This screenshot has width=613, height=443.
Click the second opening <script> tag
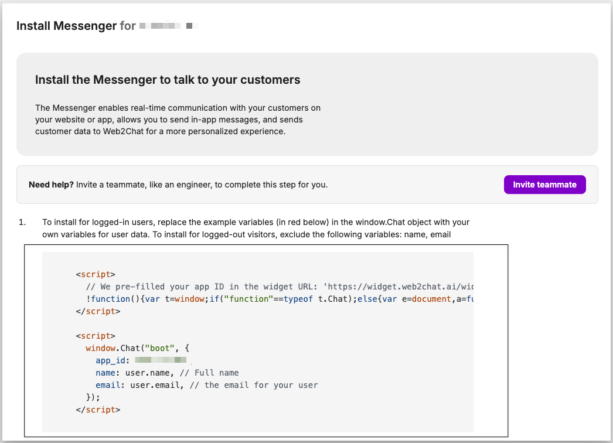[x=96, y=336]
